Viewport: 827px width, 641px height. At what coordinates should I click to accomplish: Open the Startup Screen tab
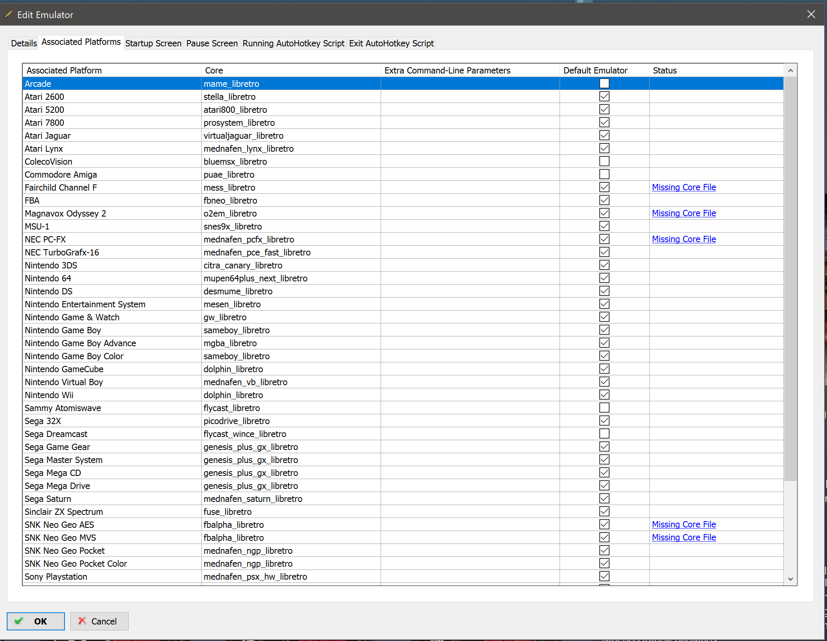pos(153,43)
